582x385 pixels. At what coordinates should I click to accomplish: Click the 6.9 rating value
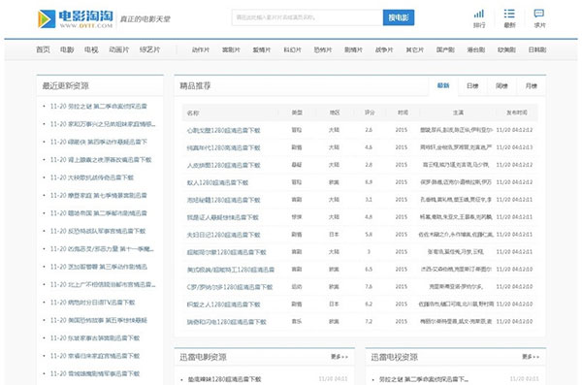(x=369, y=182)
